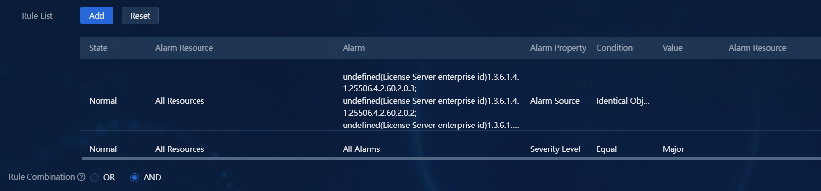Click the Severity Level property cell
Screen dimensions: 821x191
555,149
